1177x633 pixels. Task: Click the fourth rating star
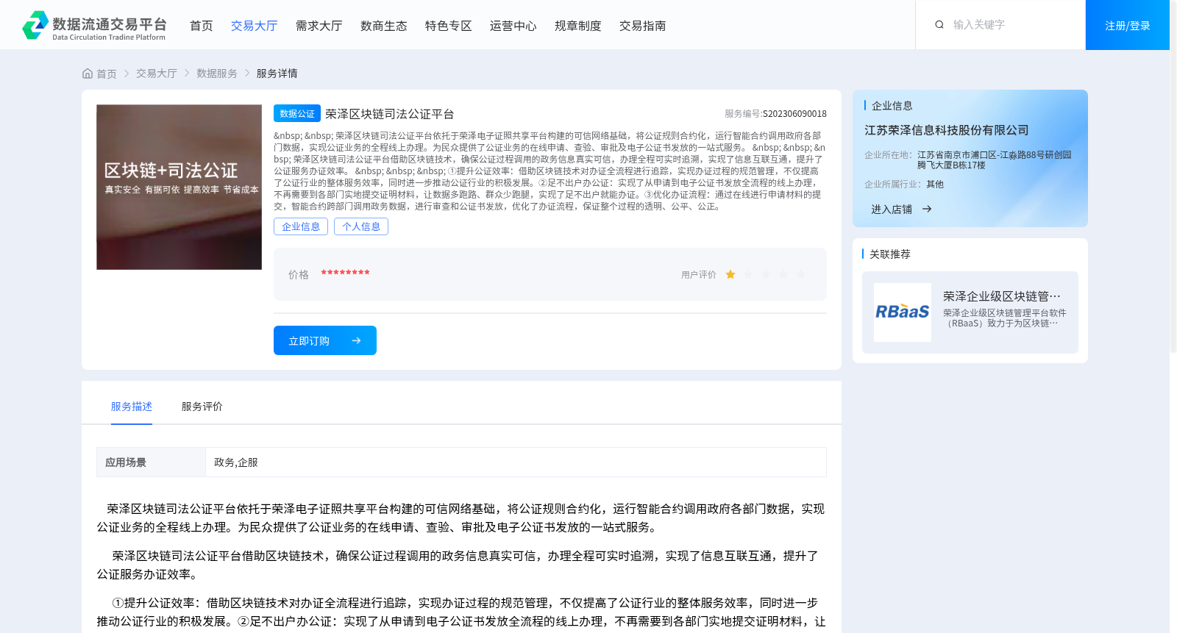point(783,274)
